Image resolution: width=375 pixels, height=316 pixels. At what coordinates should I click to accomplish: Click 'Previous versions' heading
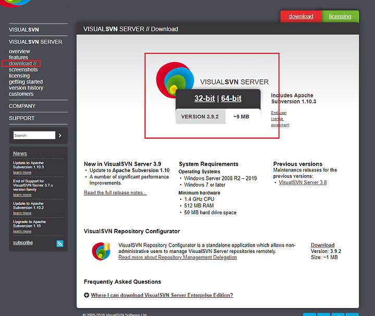[298, 164]
